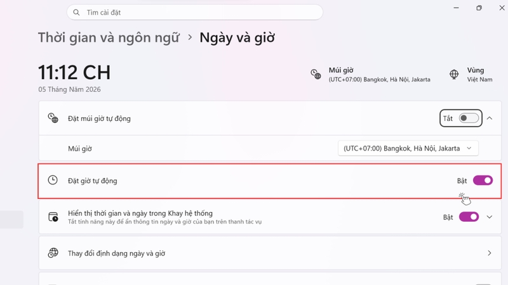Screen dimensions: 508x285
Task: Open the Vùng Việt Nam shortcut
Action: [471, 75]
